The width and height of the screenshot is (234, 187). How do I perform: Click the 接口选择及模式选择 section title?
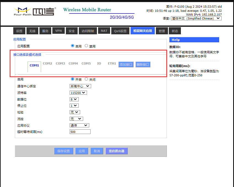tap(27, 55)
